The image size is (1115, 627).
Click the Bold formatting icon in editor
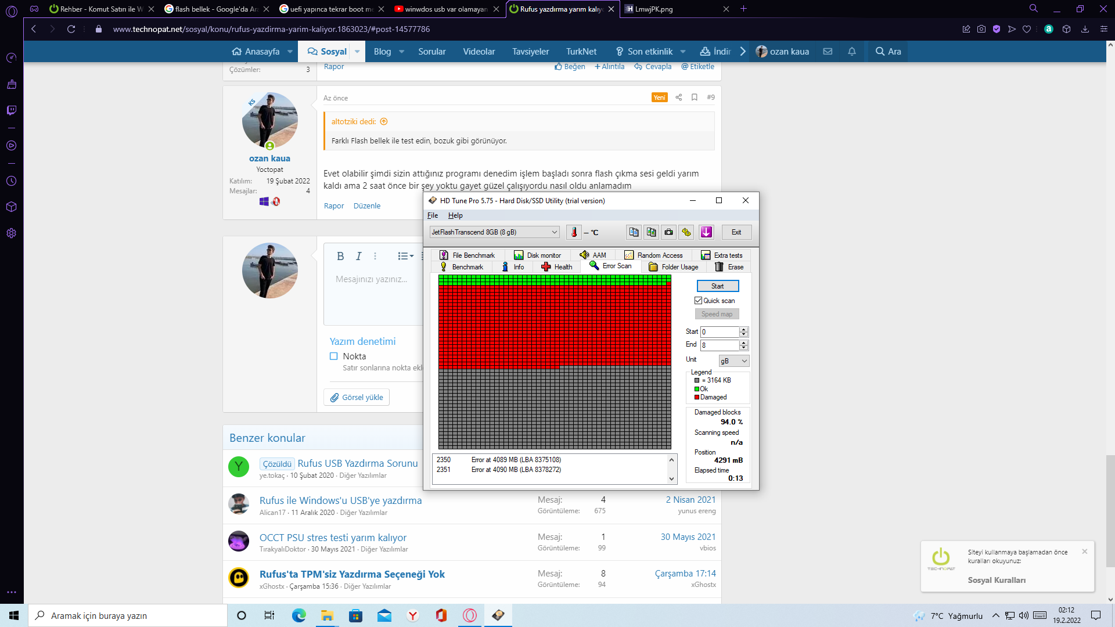(340, 256)
